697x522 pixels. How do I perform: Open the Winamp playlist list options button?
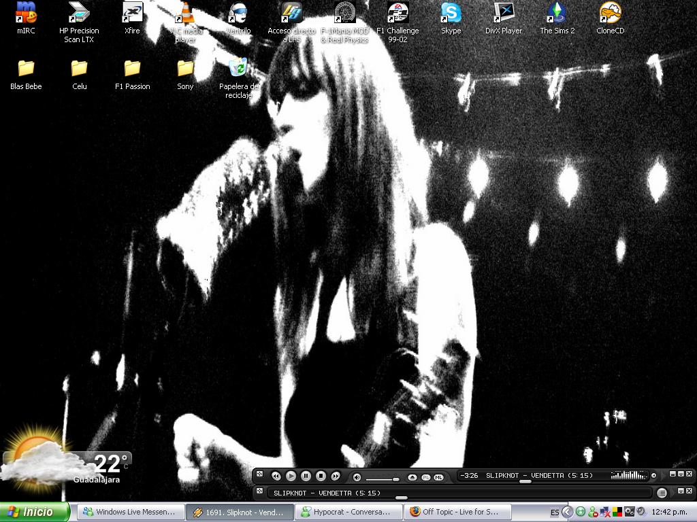pos(662,493)
